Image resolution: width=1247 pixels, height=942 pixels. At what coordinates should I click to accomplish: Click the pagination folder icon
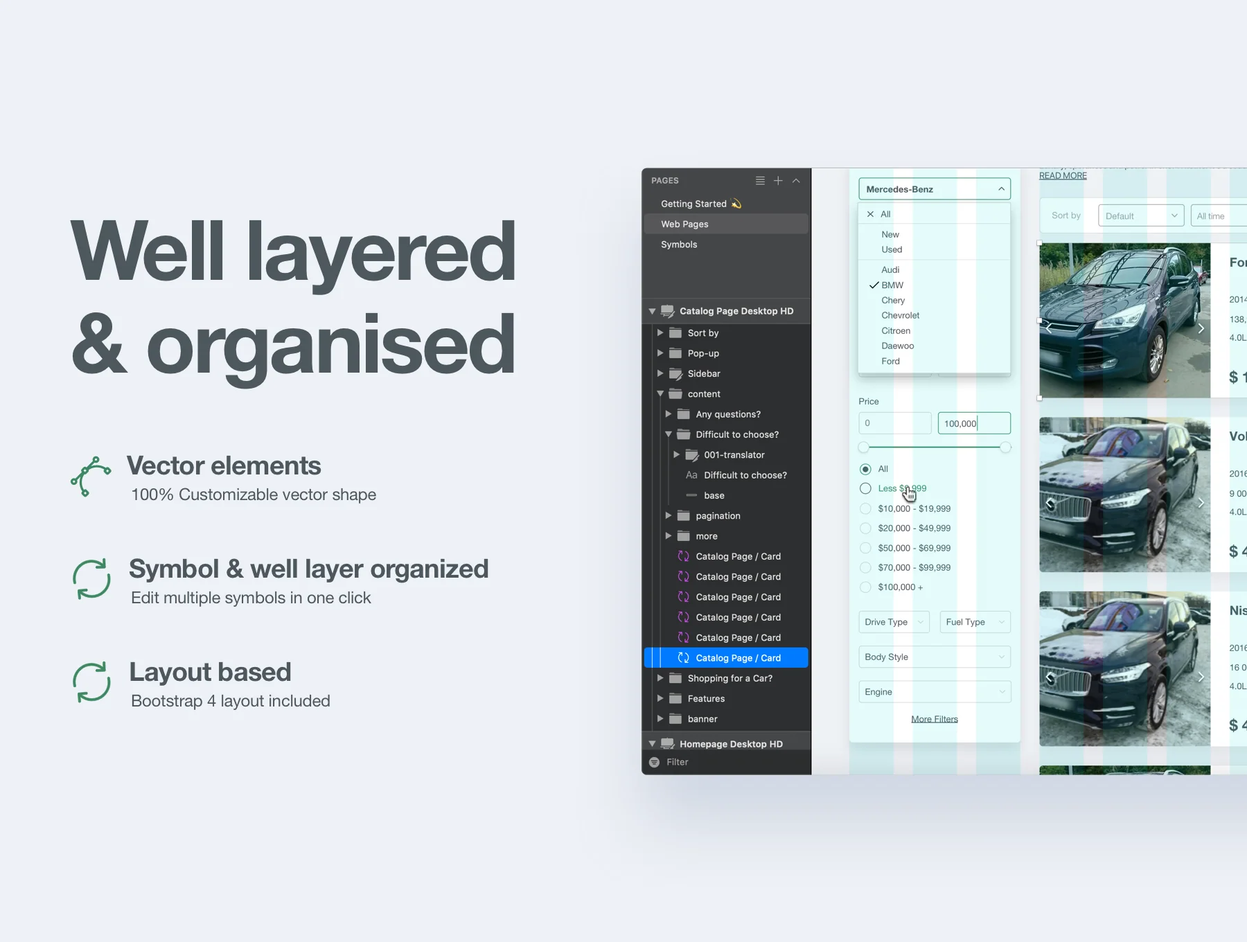tap(684, 515)
